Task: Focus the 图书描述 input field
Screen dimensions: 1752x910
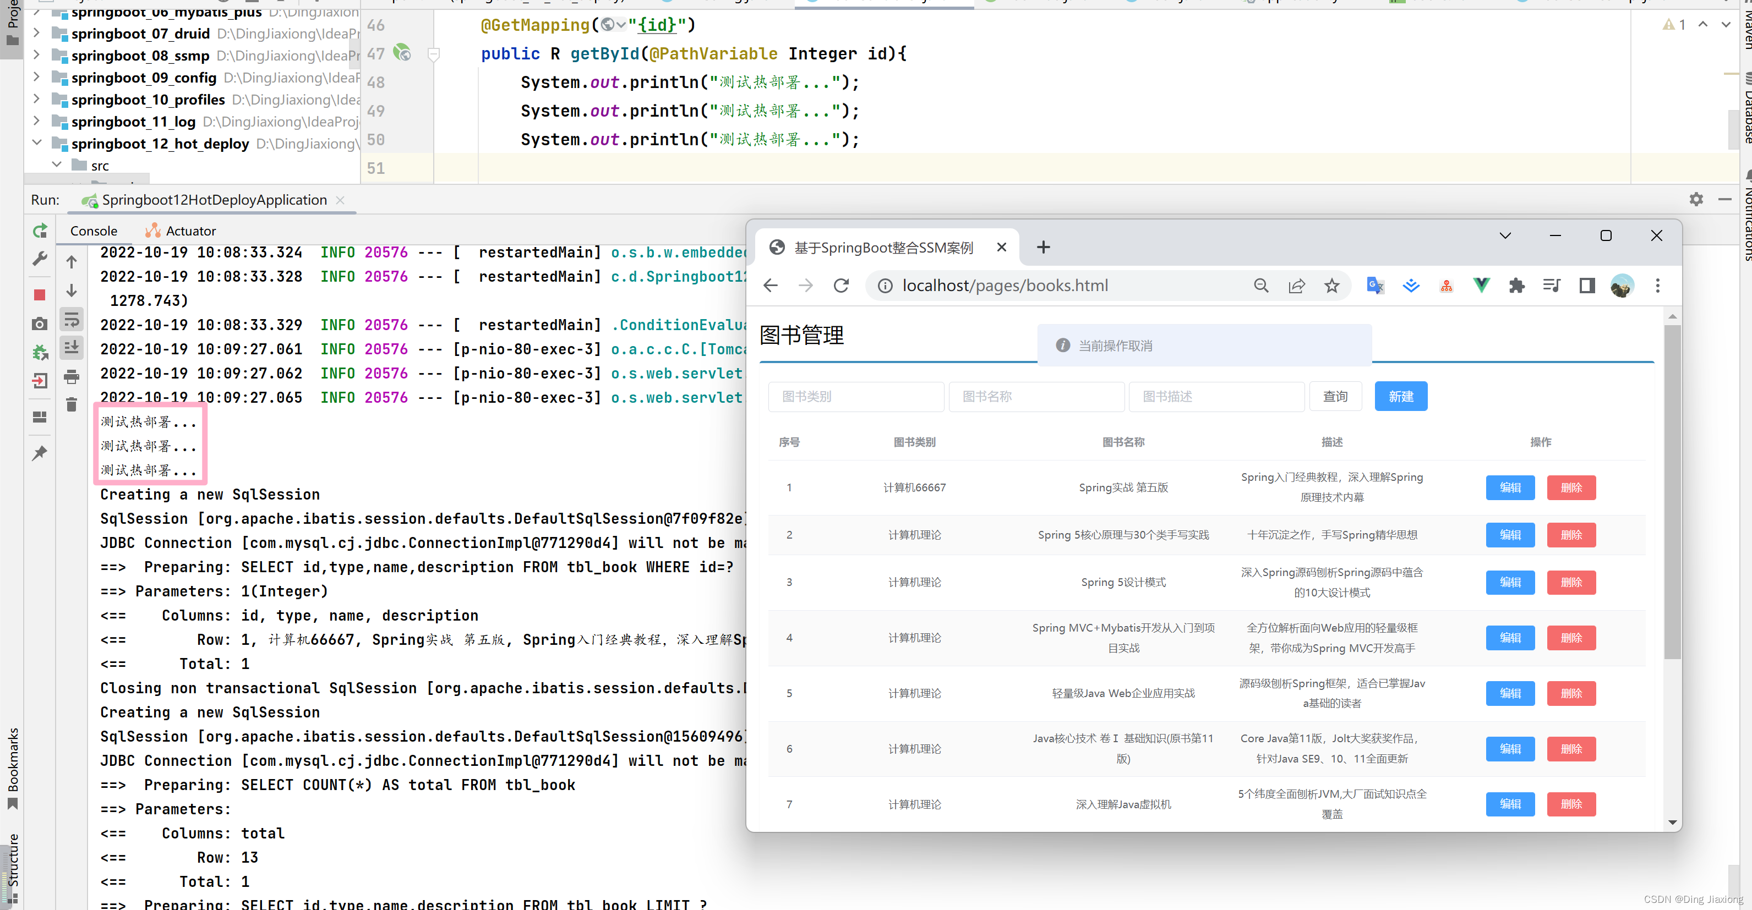Action: point(1217,396)
